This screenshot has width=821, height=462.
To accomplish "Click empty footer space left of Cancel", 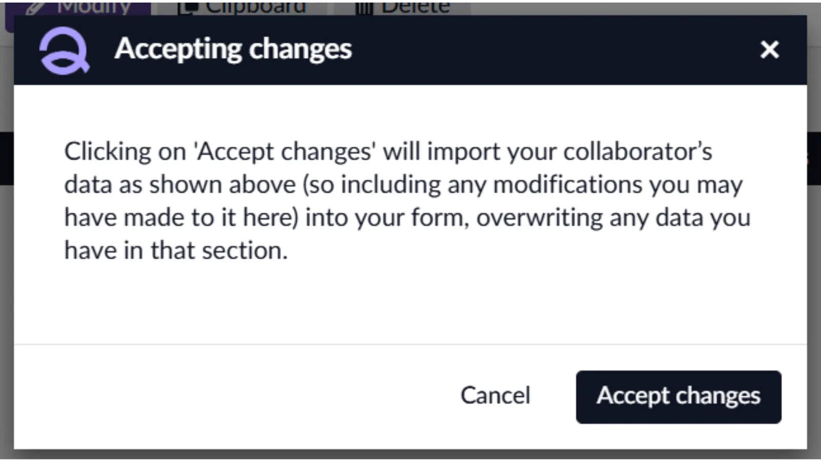I will point(231,396).
